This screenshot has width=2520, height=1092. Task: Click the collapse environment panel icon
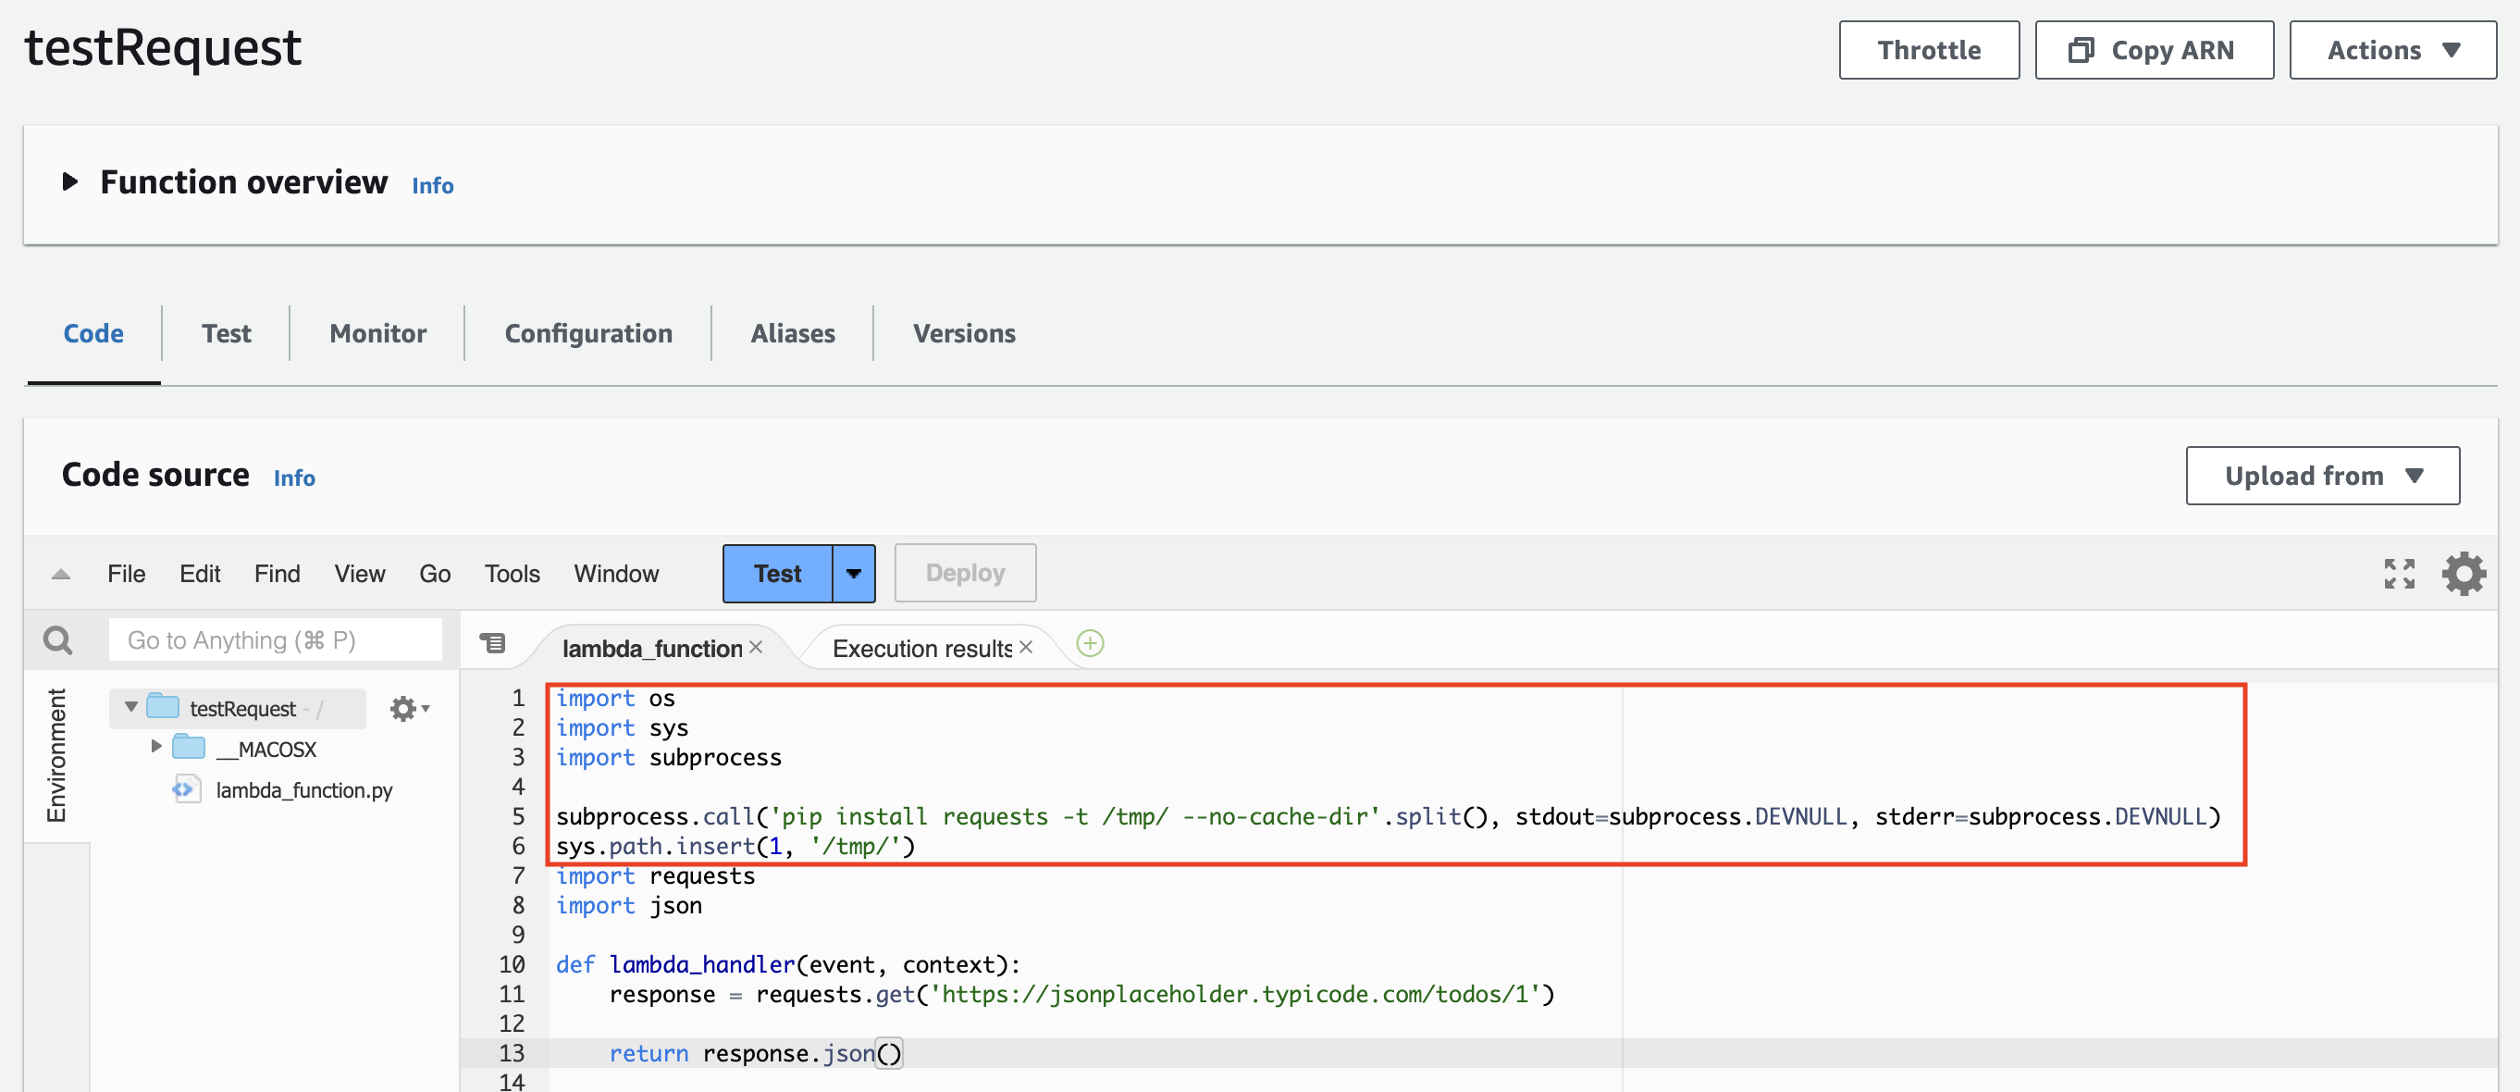pyautogui.click(x=61, y=569)
